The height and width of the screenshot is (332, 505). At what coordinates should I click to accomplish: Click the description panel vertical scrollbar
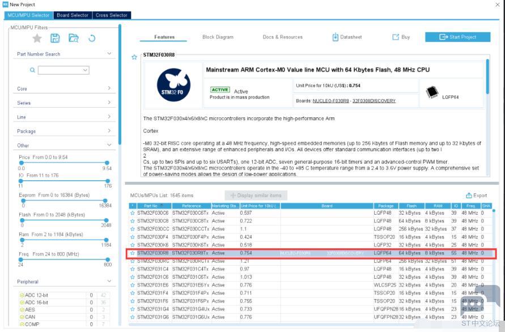(487, 76)
